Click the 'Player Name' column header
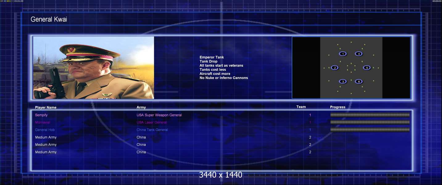This screenshot has width=442, height=185. pyautogui.click(x=46, y=108)
